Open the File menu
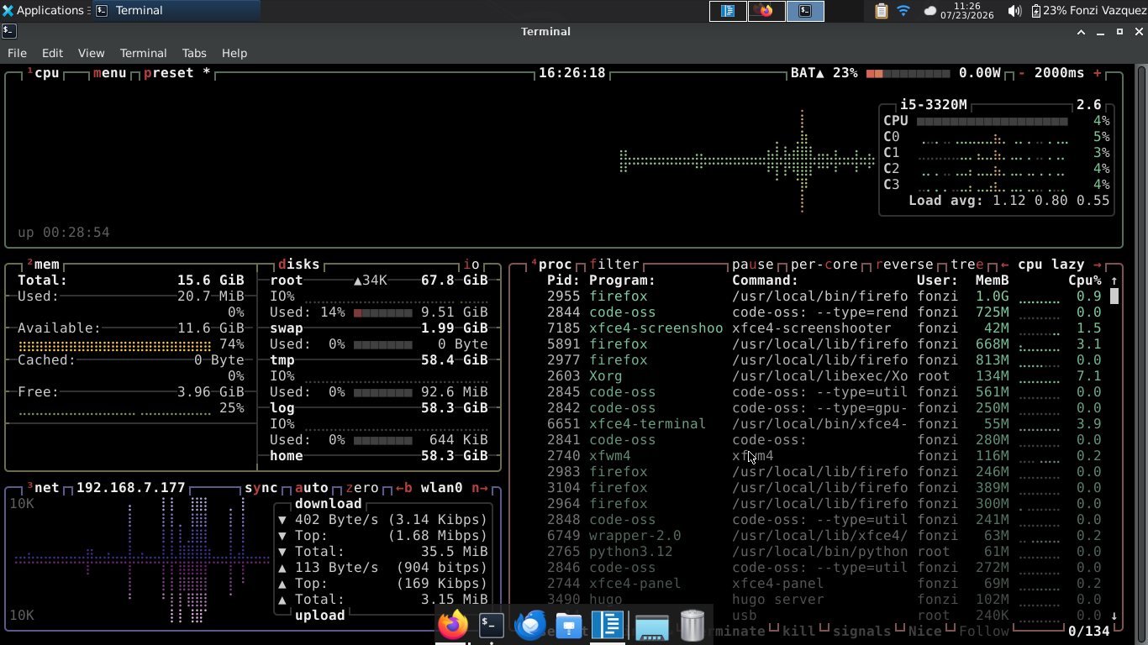The image size is (1148, 645). point(17,53)
